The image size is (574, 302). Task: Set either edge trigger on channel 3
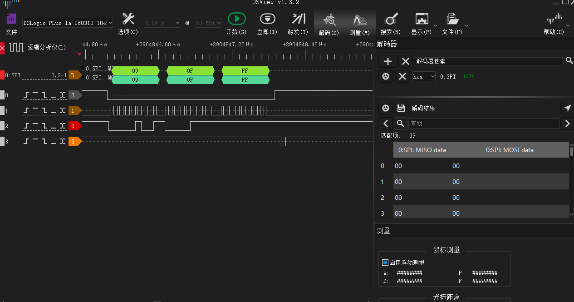62,141
